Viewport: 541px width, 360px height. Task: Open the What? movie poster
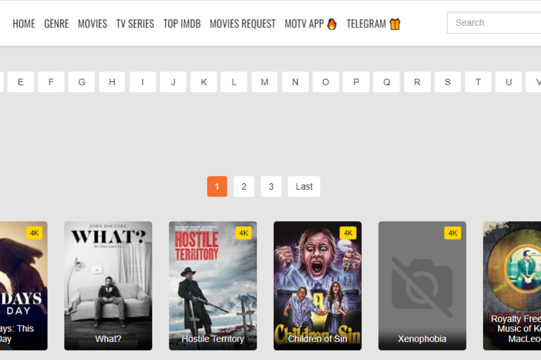click(x=108, y=279)
